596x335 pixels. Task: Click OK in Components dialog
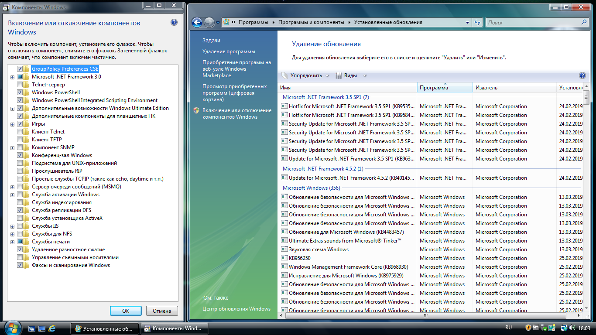[x=126, y=311]
